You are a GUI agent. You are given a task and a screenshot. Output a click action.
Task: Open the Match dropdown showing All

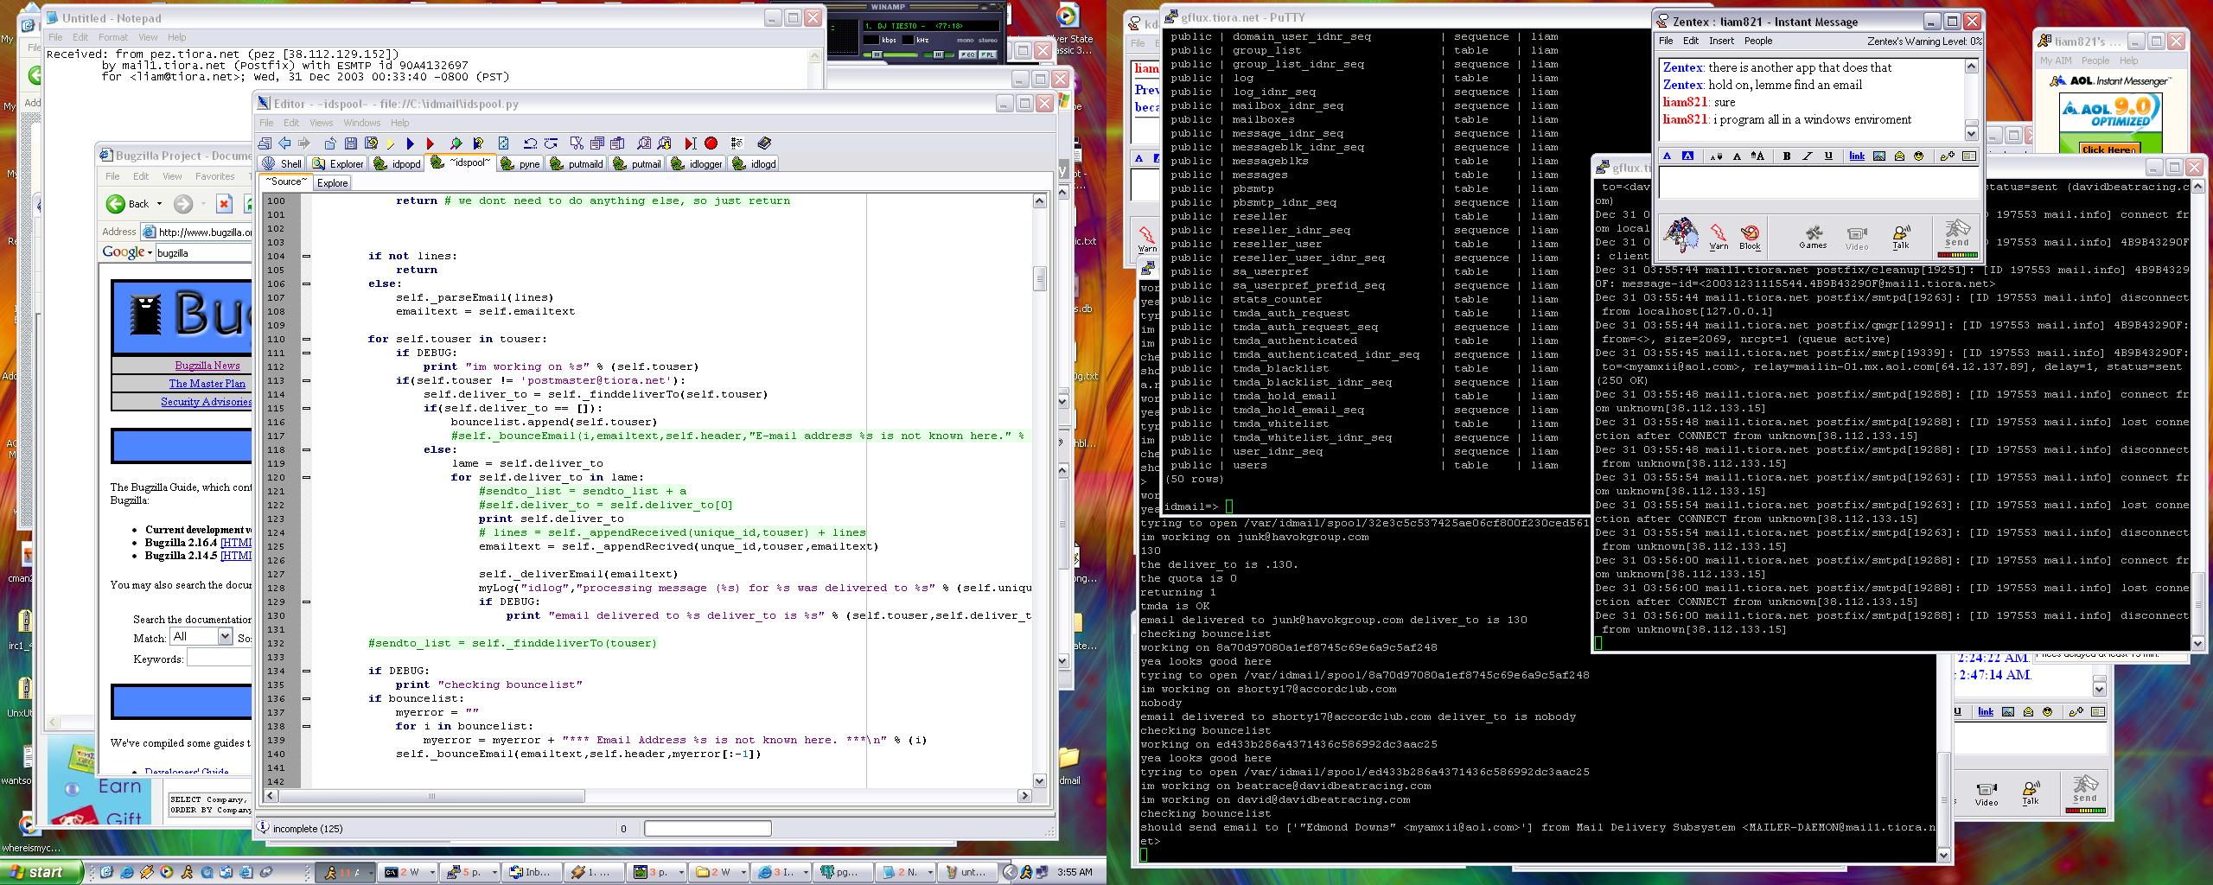click(x=225, y=637)
